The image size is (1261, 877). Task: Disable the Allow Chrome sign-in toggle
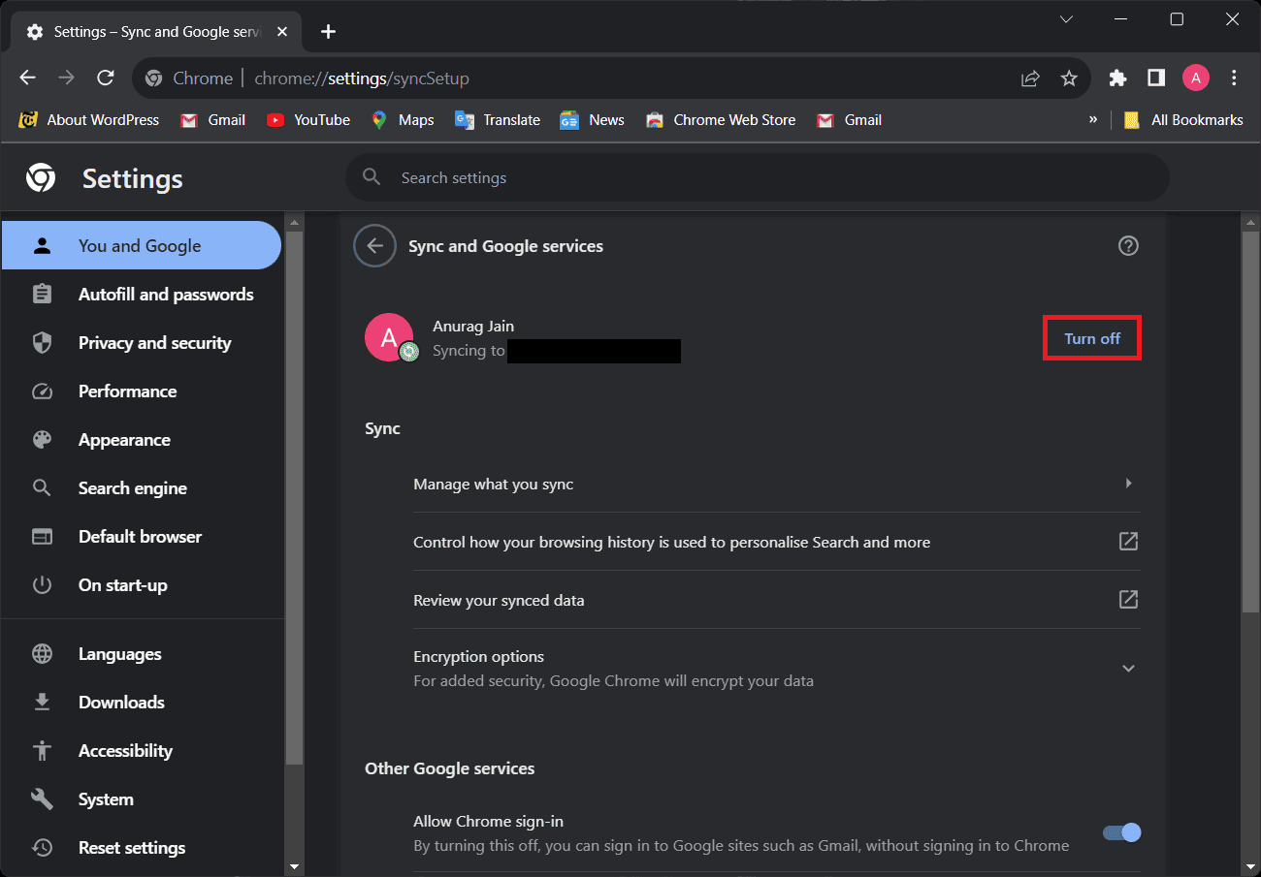point(1122,832)
